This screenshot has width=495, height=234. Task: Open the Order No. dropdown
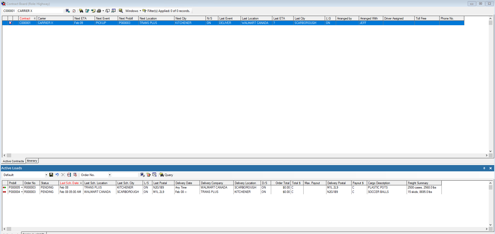(110, 175)
